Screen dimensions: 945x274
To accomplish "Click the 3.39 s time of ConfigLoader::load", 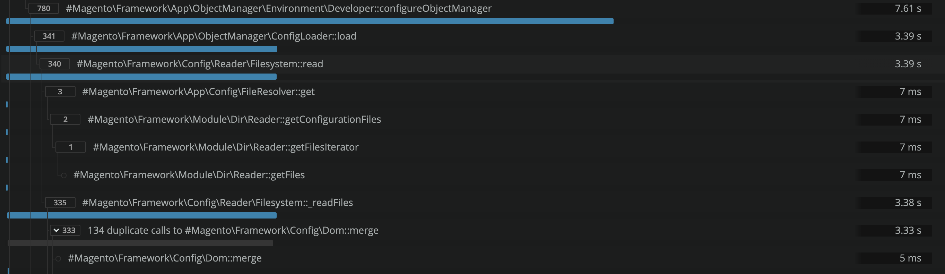I will (908, 36).
